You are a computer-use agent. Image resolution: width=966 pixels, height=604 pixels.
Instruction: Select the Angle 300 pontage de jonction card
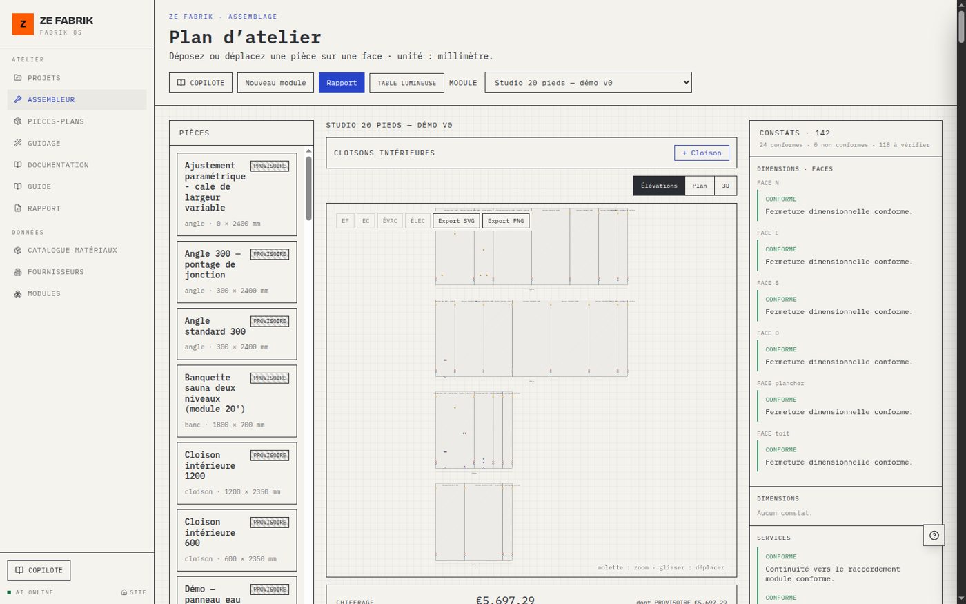click(x=237, y=272)
